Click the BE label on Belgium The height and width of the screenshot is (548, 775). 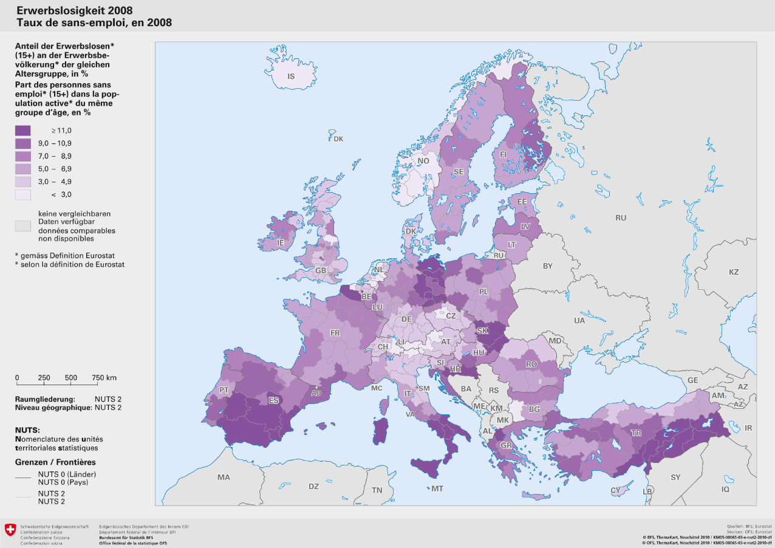366,297
